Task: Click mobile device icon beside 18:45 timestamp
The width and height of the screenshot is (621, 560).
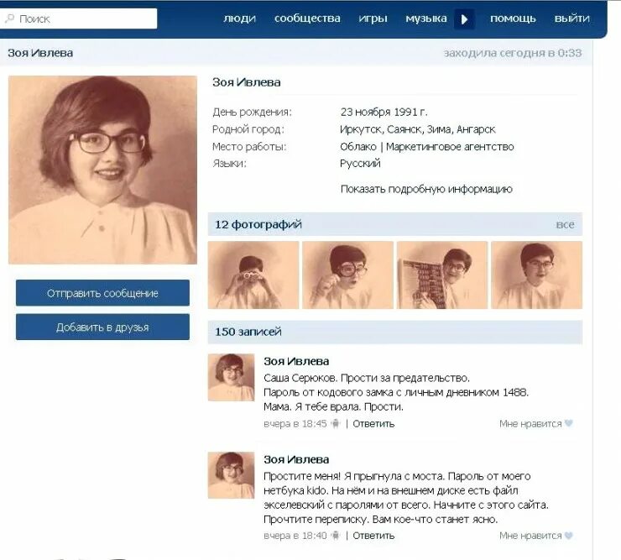Action: [336, 423]
